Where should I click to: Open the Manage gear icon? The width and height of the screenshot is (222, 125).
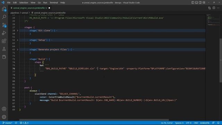click(4, 117)
